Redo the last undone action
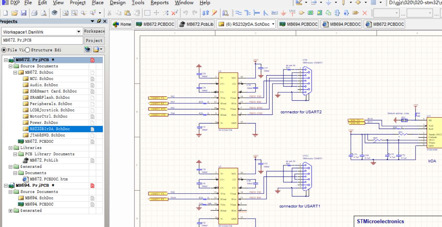Image resolution: width=442 pixels, height=227 pixels. [x=195, y=13]
